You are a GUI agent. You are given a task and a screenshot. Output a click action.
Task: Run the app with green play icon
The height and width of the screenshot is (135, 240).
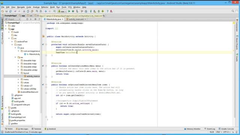coord(69,11)
